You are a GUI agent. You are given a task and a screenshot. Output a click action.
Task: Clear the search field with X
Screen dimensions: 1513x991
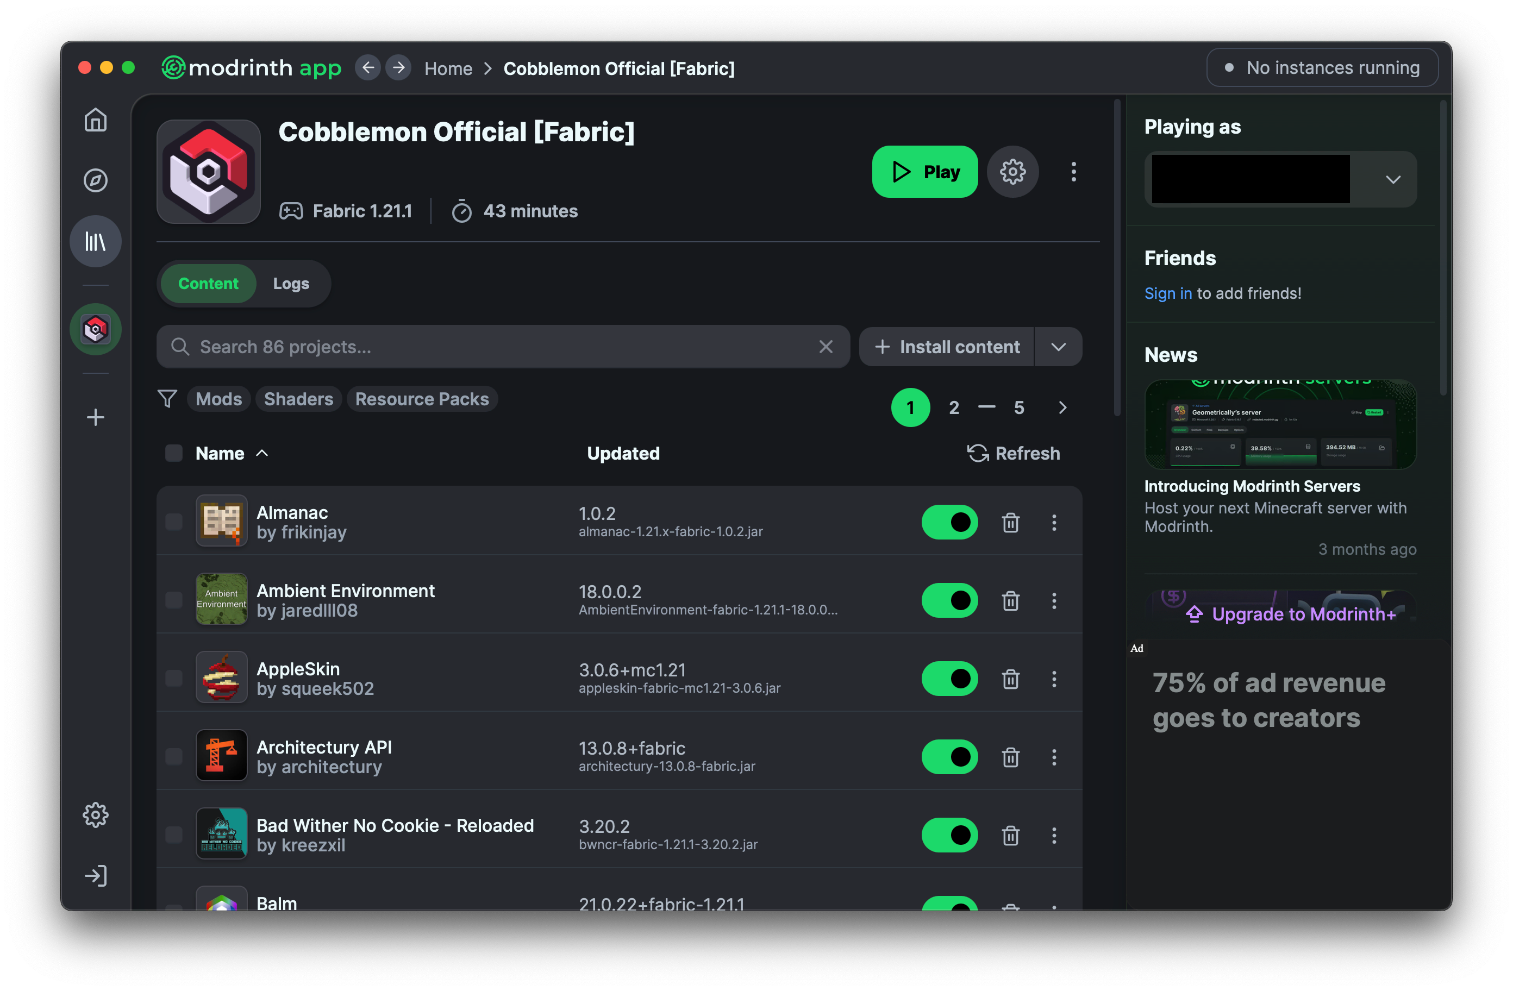coord(826,347)
